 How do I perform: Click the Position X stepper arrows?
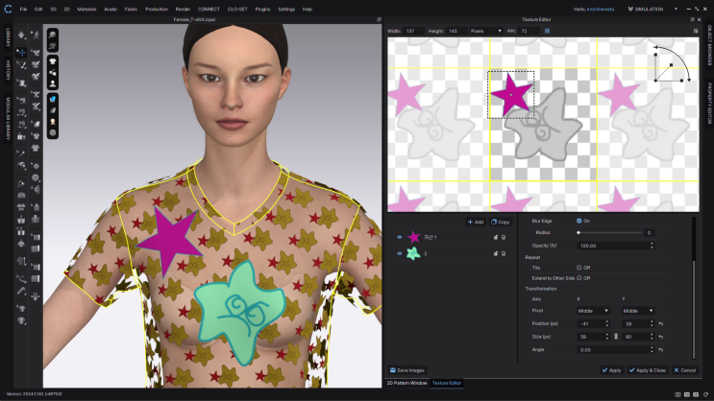(606, 323)
